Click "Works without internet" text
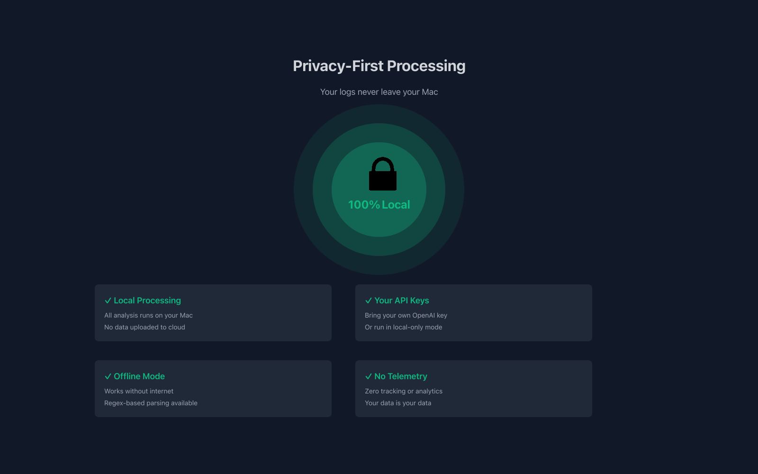758x474 pixels. point(139,391)
